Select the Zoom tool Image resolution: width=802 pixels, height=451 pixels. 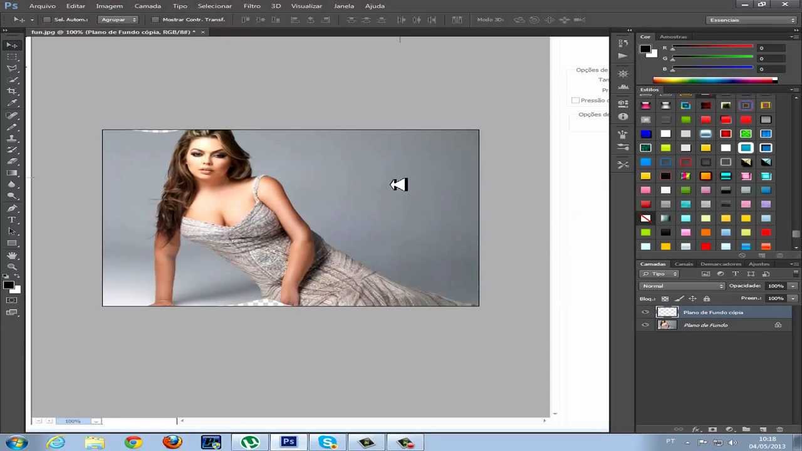(x=12, y=267)
